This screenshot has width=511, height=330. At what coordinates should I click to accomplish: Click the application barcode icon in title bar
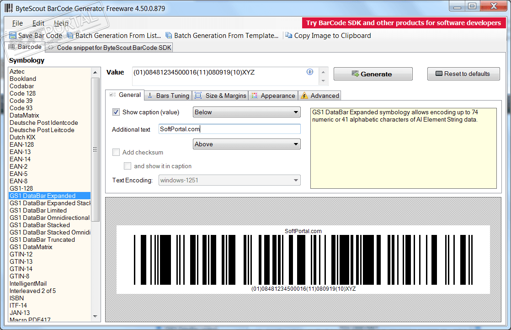pos(9,8)
